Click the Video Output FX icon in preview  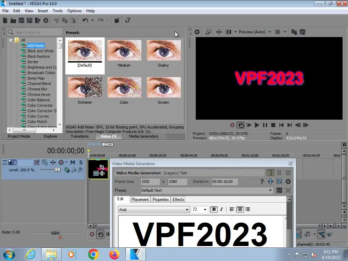tap(219, 32)
